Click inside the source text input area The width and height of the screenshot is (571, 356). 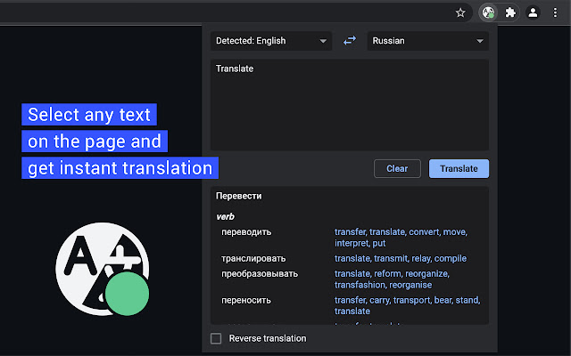(349, 105)
